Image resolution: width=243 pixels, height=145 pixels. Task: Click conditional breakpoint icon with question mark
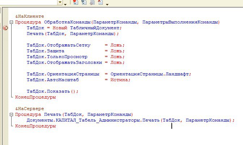point(84,2)
